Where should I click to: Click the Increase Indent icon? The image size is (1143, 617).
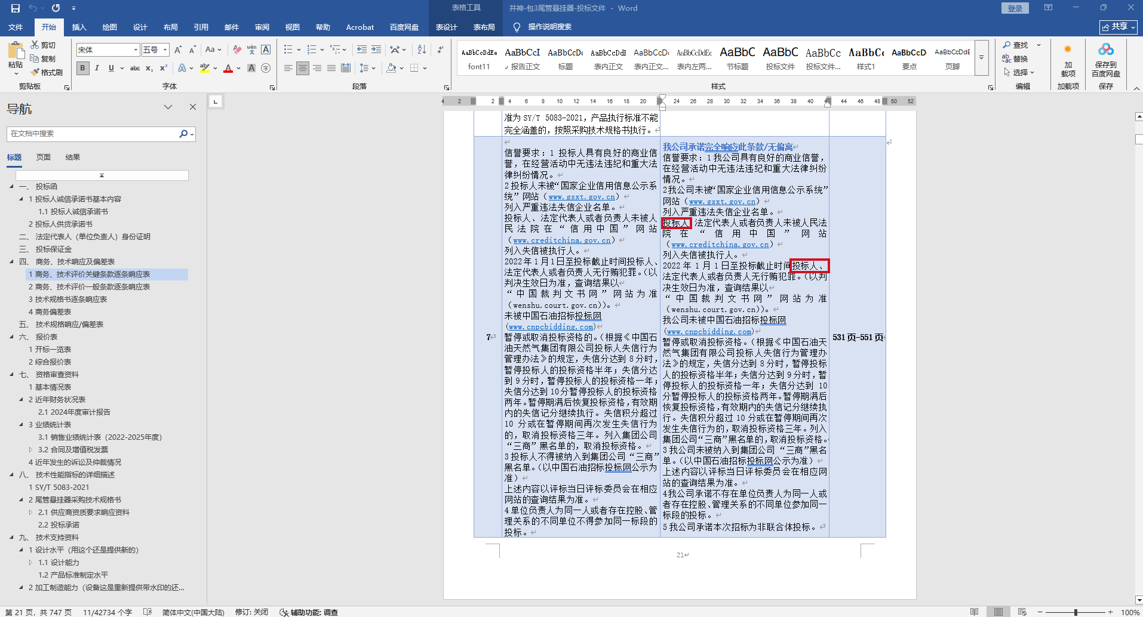click(376, 50)
